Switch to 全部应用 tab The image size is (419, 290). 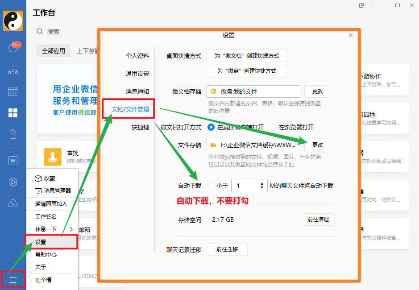[x=54, y=51]
